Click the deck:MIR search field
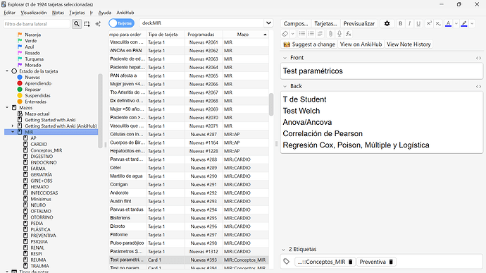This screenshot has width=486, height=273. (x=201, y=23)
